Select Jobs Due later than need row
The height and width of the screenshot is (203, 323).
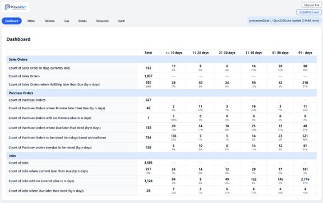click(x=161, y=191)
